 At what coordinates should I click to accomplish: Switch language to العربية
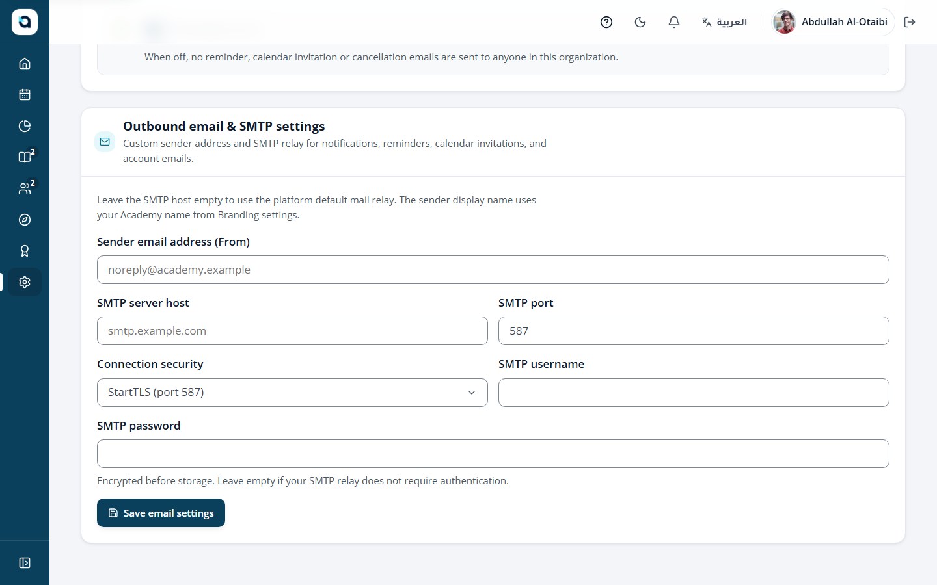pyautogui.click(x=724, y=22)
